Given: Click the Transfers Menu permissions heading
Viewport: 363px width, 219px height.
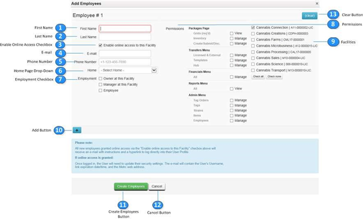Looking at the screenshot, I should pos(199,50).
